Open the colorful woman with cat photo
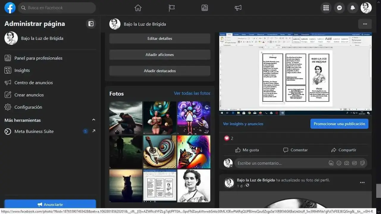 pyautogui.click(x=194, y=152)
